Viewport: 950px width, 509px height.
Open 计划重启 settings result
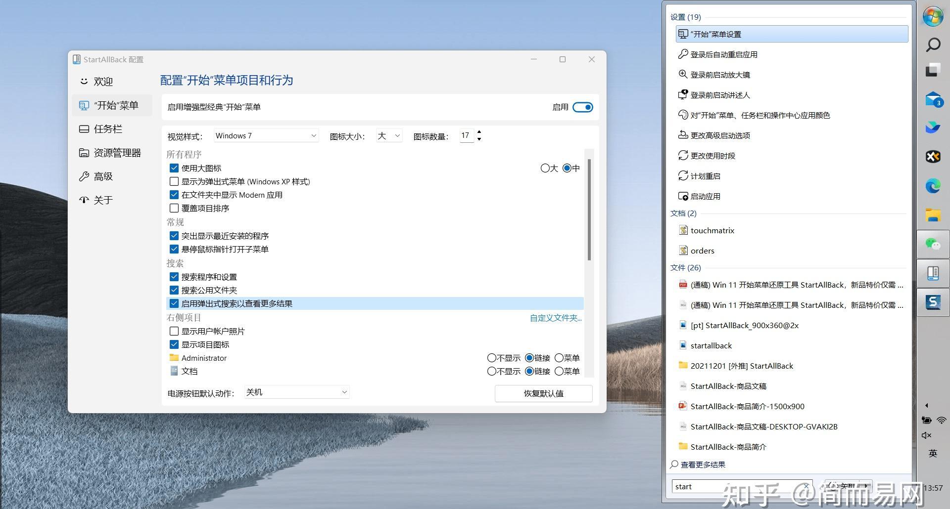click(792, 176)
